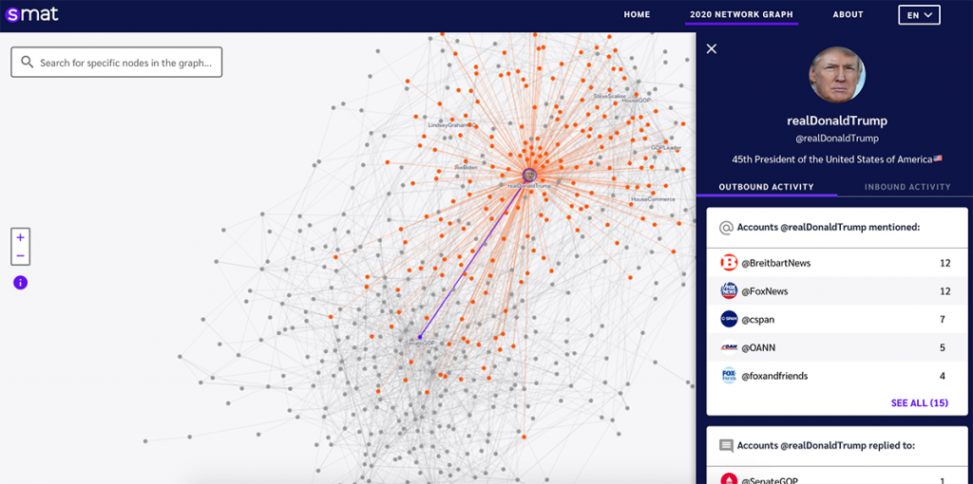Click the OANN account logo
The width and height of the screenshot is (973, 484).
pos(729,347)
